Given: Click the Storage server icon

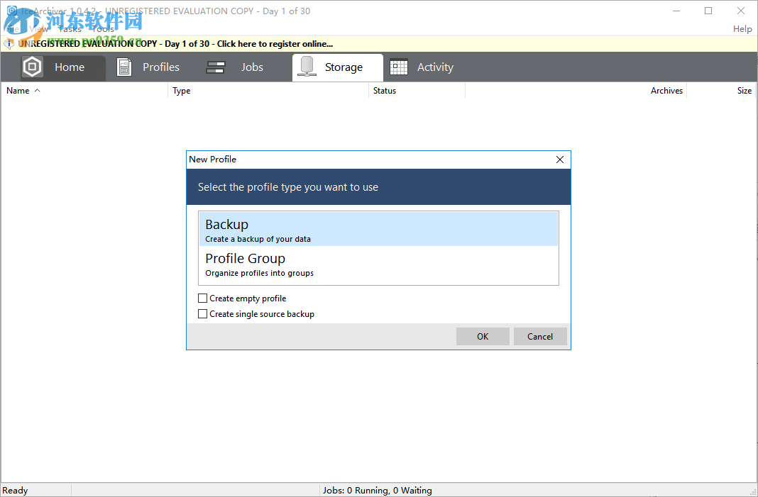Looking at the screenshot, I should tap(307, 67).
